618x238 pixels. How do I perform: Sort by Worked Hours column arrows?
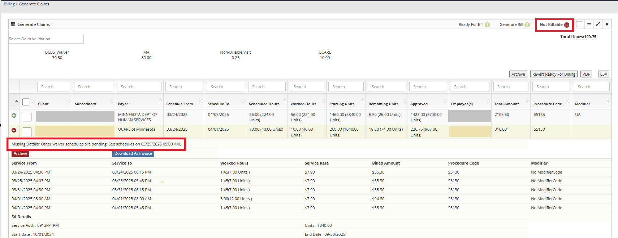[324, 102]
